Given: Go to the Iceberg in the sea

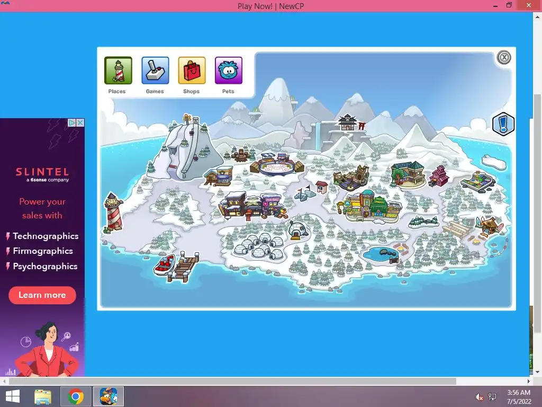Looking at the screenshot, I should 494,161.
